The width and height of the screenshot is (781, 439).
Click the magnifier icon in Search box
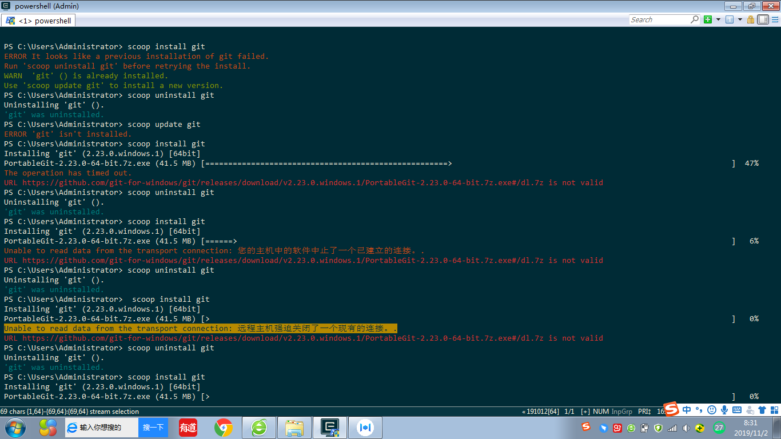pyautogui.click(x=695, y=19)
